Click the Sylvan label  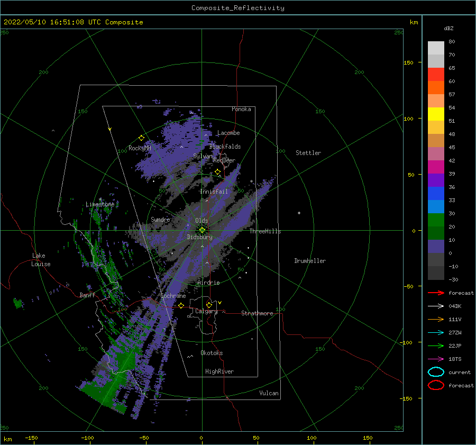point(203,156)
